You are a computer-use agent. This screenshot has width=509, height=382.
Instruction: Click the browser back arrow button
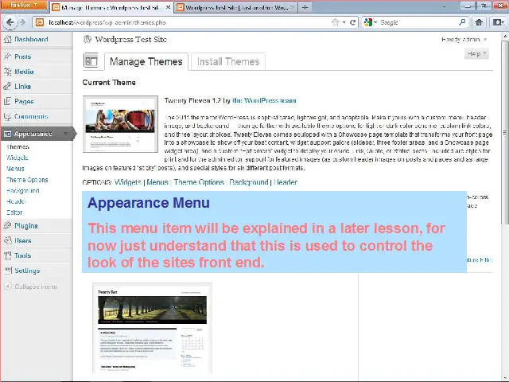tap(10, 22)
